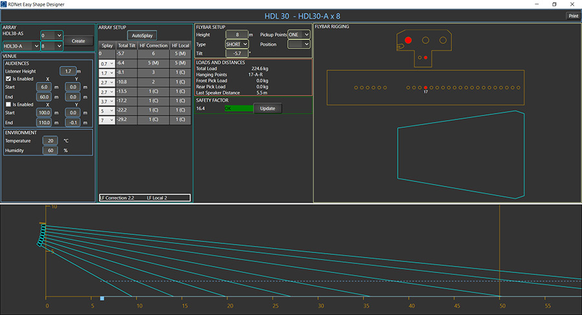Viewport: 582px width, 315px height.
Task: Select the rightmost open pickup hole on flybar
Action: pos(443,40)
